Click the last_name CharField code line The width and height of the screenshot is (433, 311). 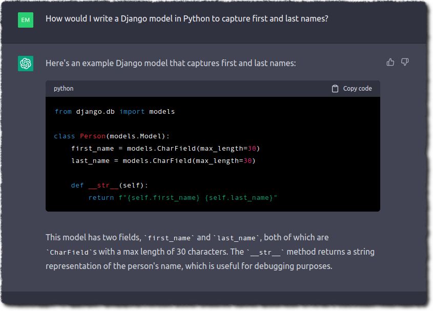point(163,161)
